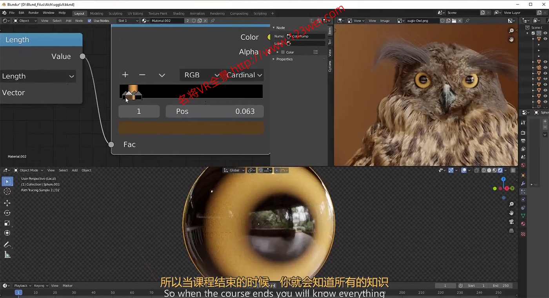Switch viewport to Rendered shading mode
The width and height of the screenshot is (549, 298).
coord(501,170)
